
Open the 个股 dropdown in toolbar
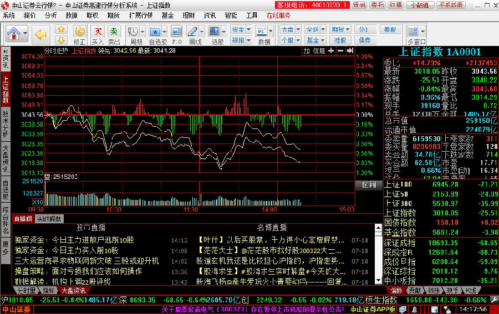tap(291, 40)
